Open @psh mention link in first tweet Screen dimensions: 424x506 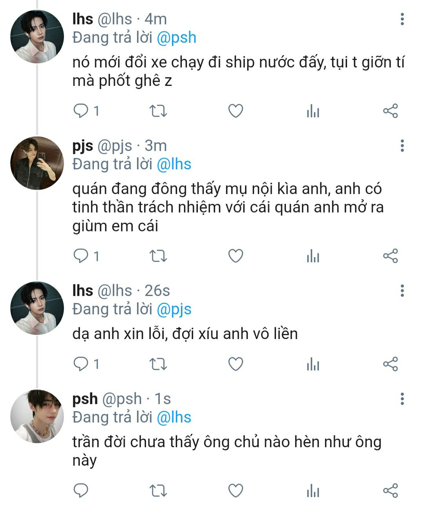pos(176,38)
